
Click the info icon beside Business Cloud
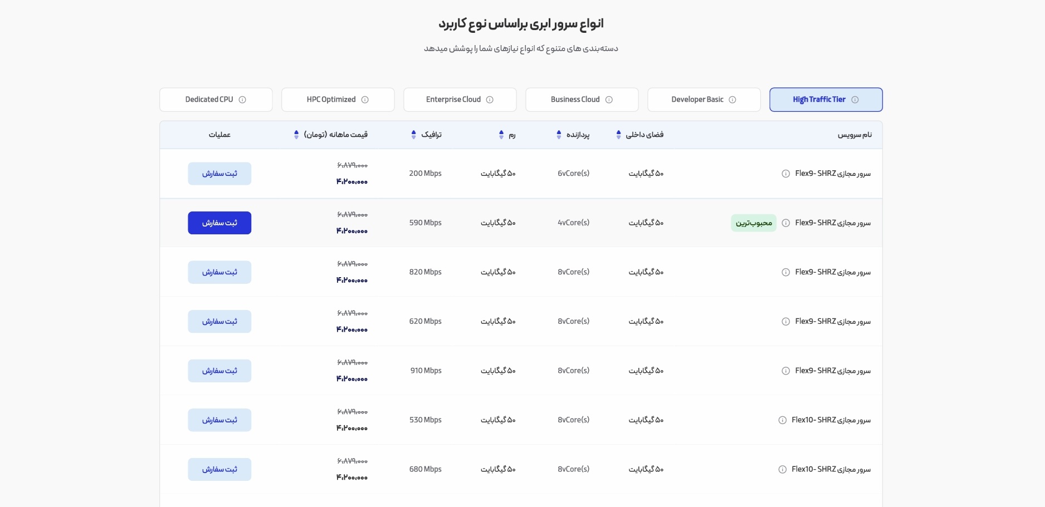[609, 100]
